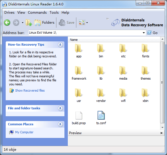This screenshot has width=167, height=155.
Task: Select the themes folder
Action: 146,73
